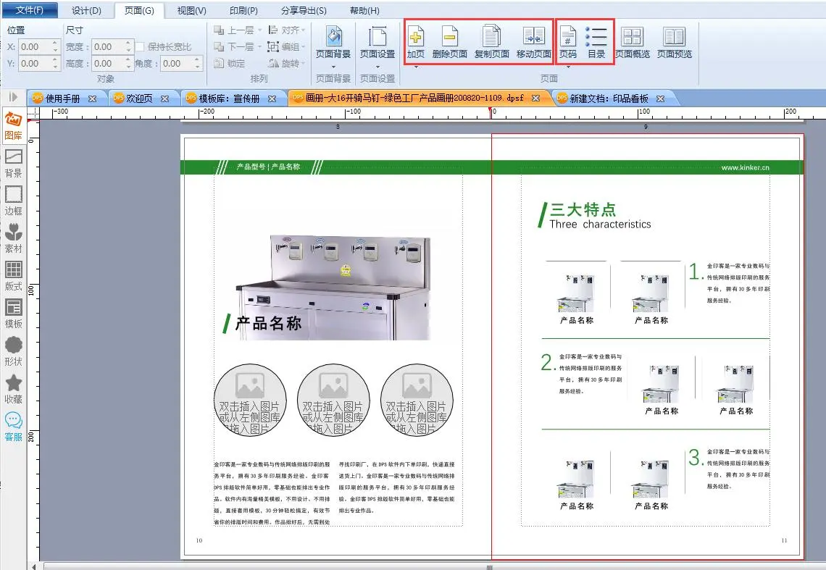Image resolution: width=826 pixels, height=570 pixels.
Task: Expand the 加页 dropdown arrow
Action: (416, 67)
